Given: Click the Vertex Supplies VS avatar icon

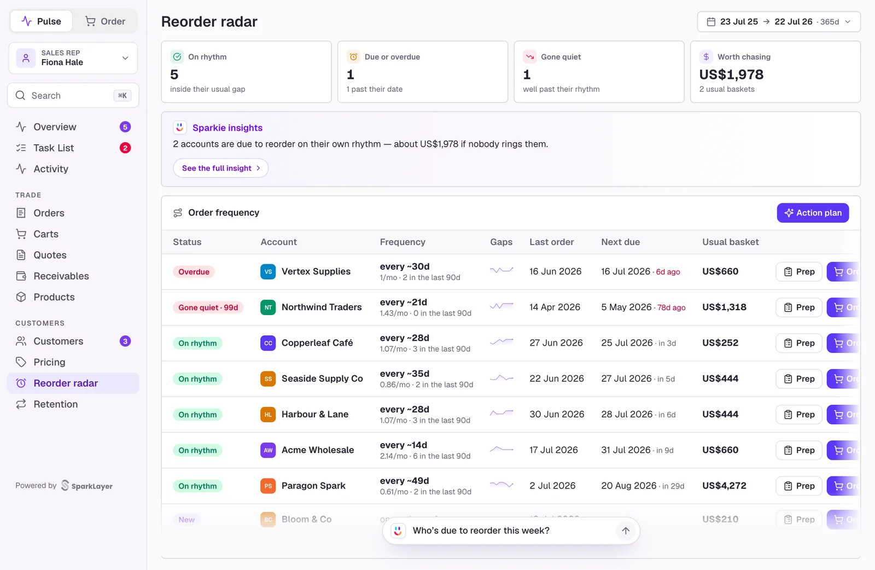Looking at the screenshot, I should 268,272.
